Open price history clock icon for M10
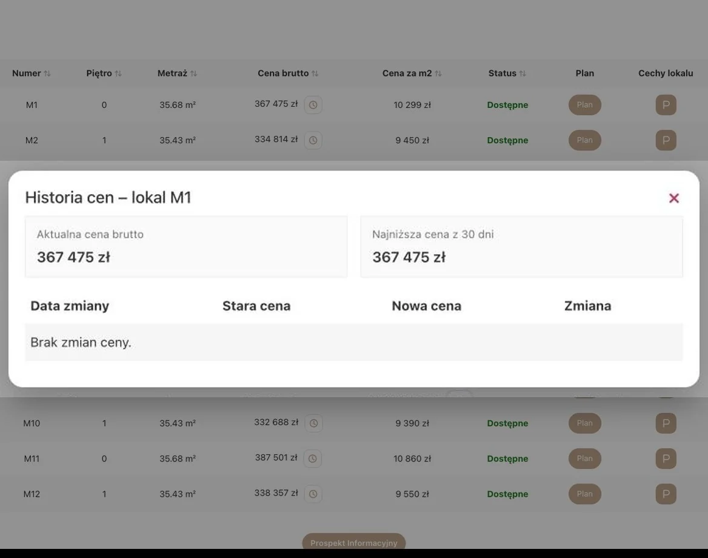 313,423
